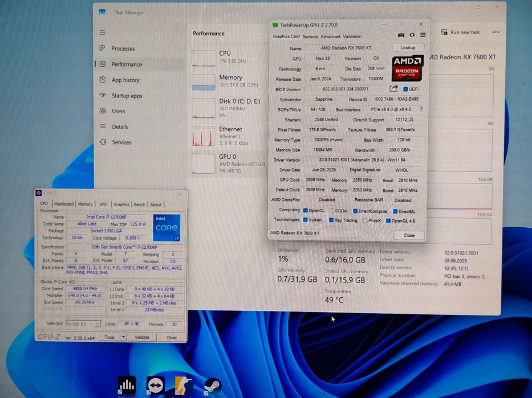Click the App history clock icon

(x=103, y=80)
